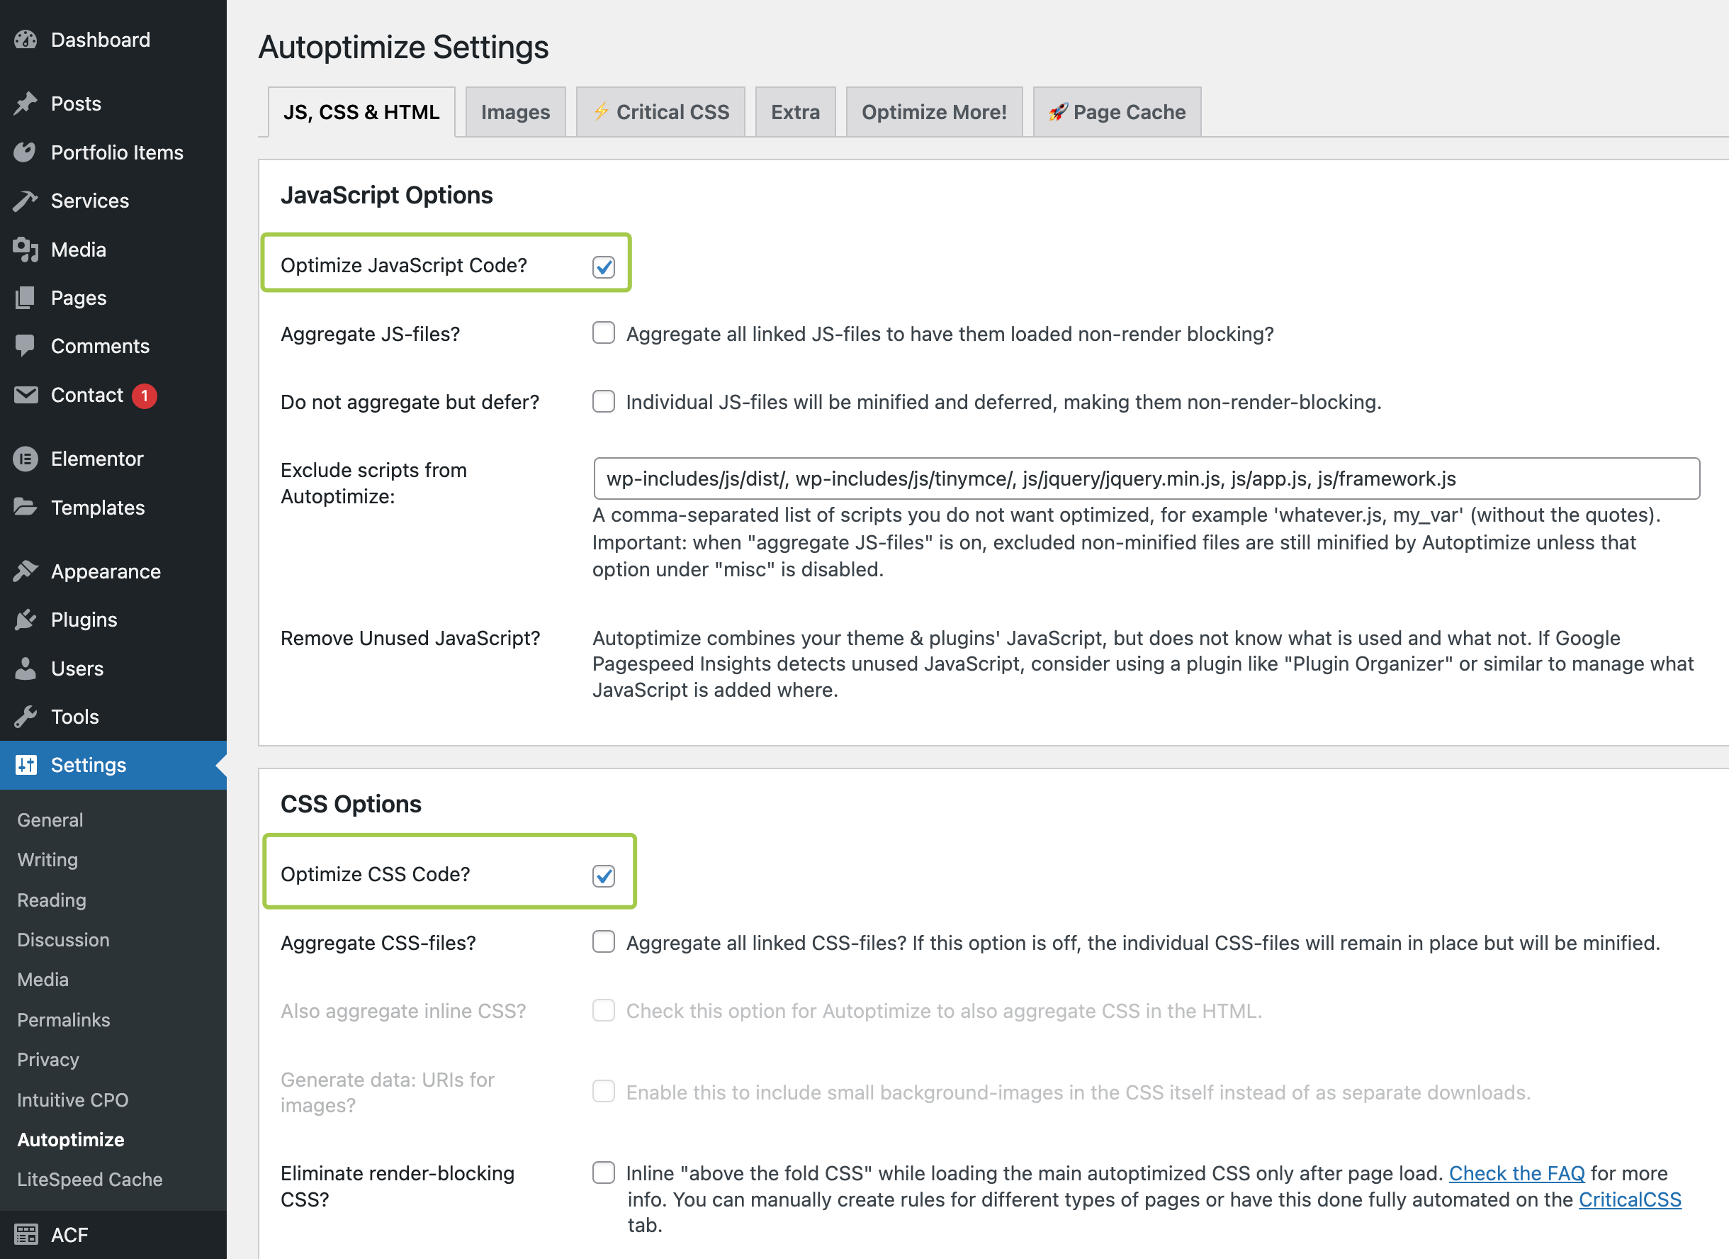The width and height of the screenshot is (1729, 1259).
Task: Switch to the Images tab
Action: point(515,112)
